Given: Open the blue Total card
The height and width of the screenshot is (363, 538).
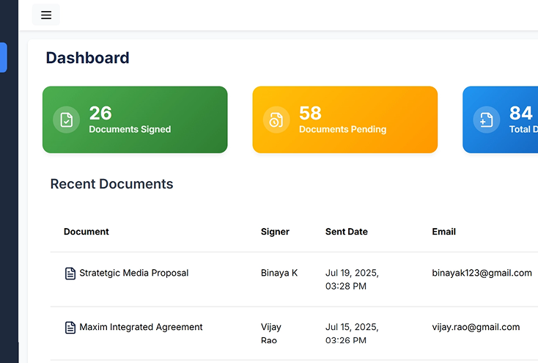Looking at the screenshot, I should point(501,120).
